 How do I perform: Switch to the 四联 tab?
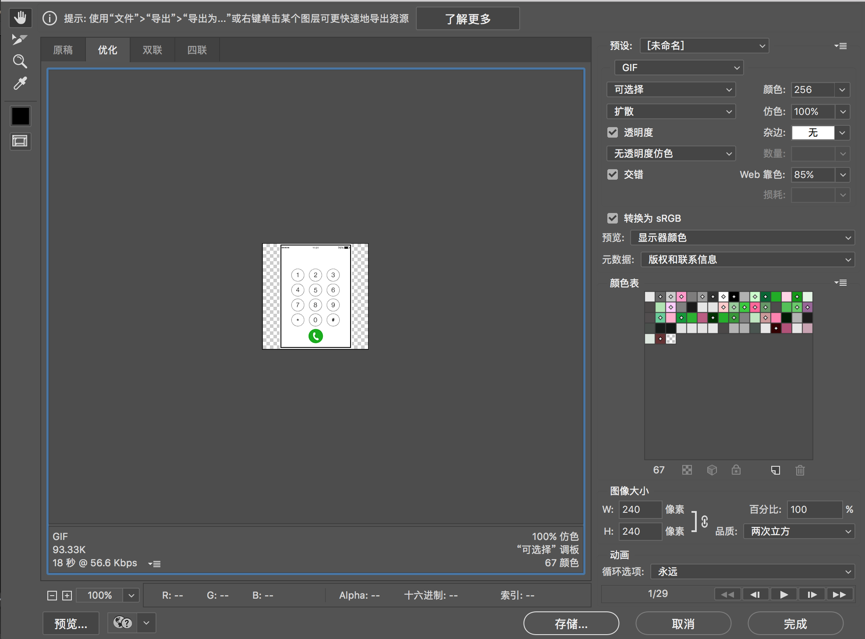[197, 50]
